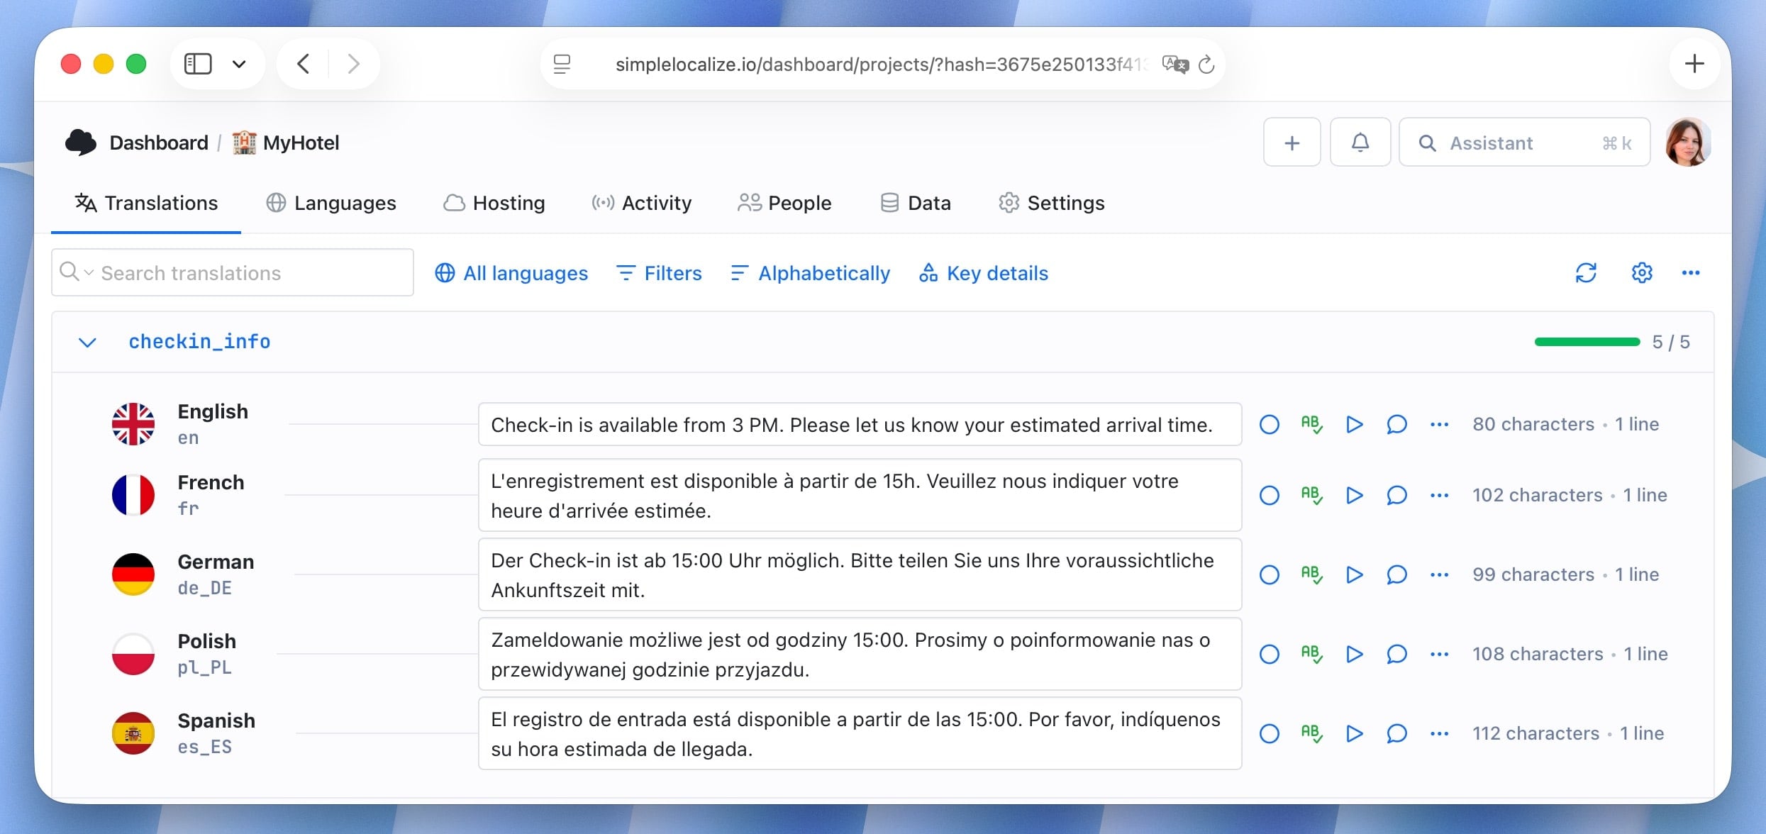Click the notifications bell icon
Viewport: 1766px width, 834px height.
(1360, 143)
